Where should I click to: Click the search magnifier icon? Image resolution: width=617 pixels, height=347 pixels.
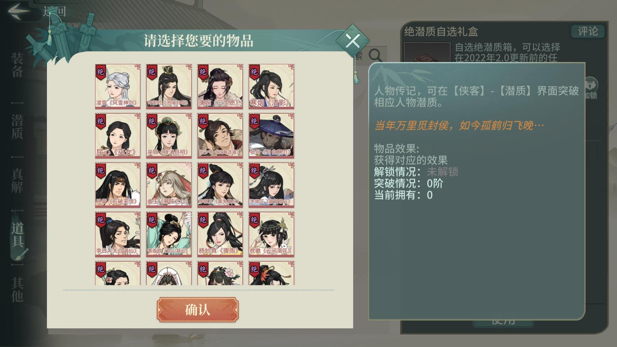click(375, 56)
